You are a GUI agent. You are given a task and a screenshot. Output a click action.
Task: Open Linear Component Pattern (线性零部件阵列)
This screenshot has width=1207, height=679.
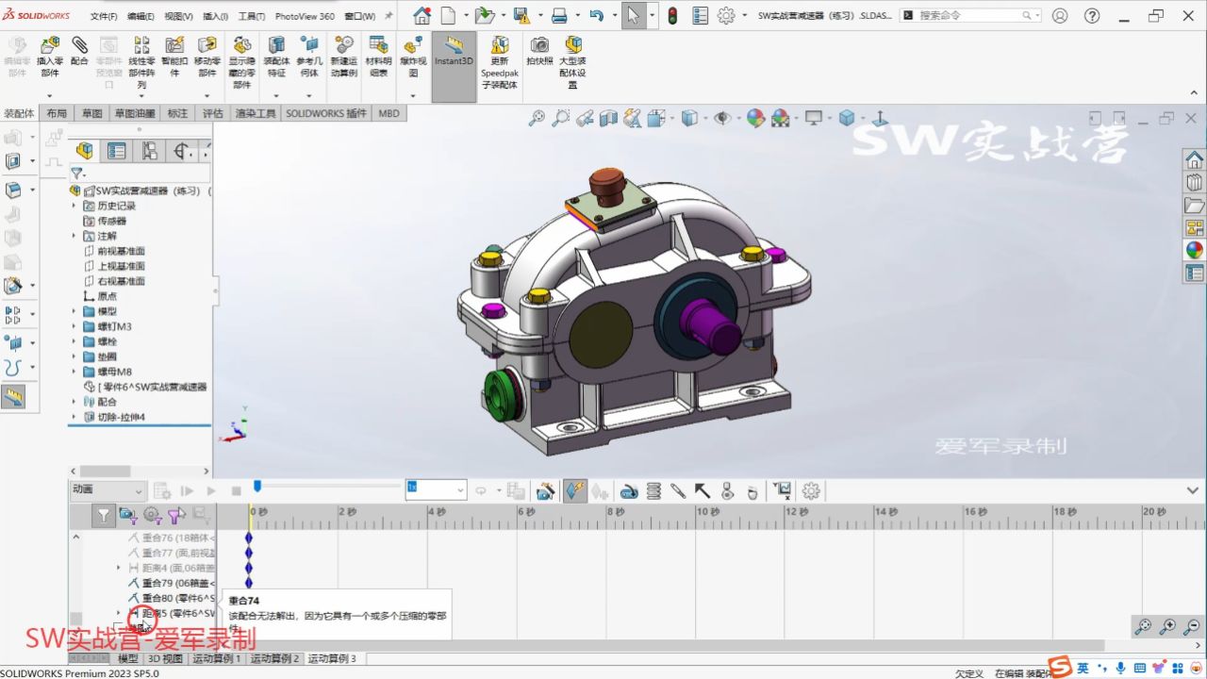pos(141,62)
